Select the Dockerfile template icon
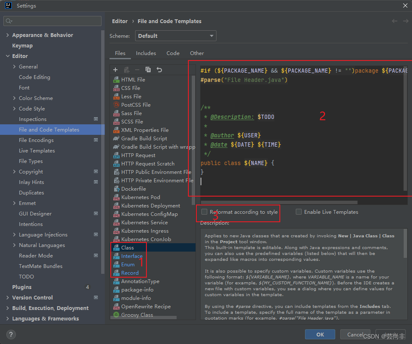412x344 pixels. [x=116, y=189]
